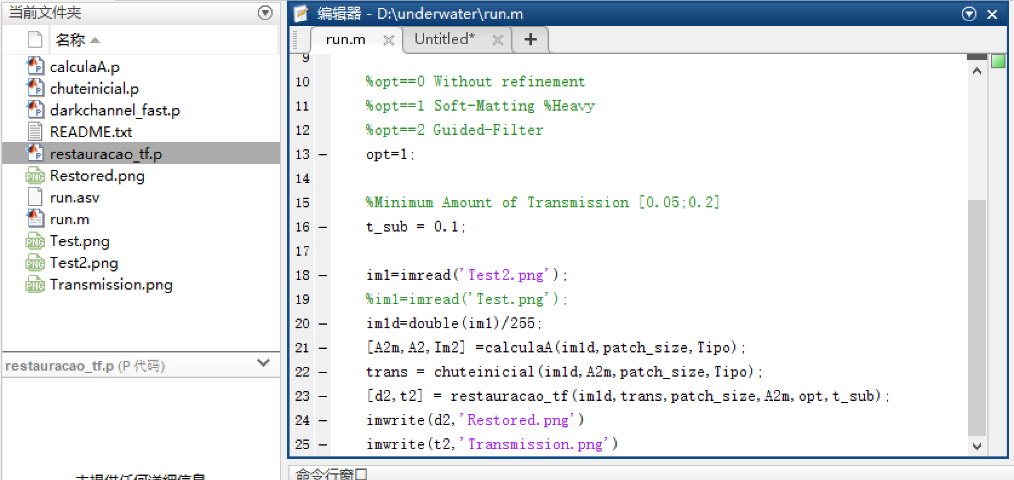
Task: Click the darkchannel_fast.p file icon
Action: (35, 110)
